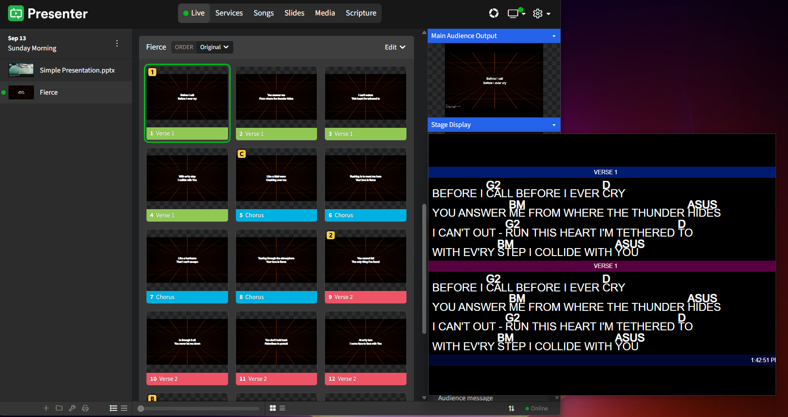Select slide 2 Verse 1 thumbnail
Image resolution: width=788 pixels, height=417 pixels.
pos(276,103)
